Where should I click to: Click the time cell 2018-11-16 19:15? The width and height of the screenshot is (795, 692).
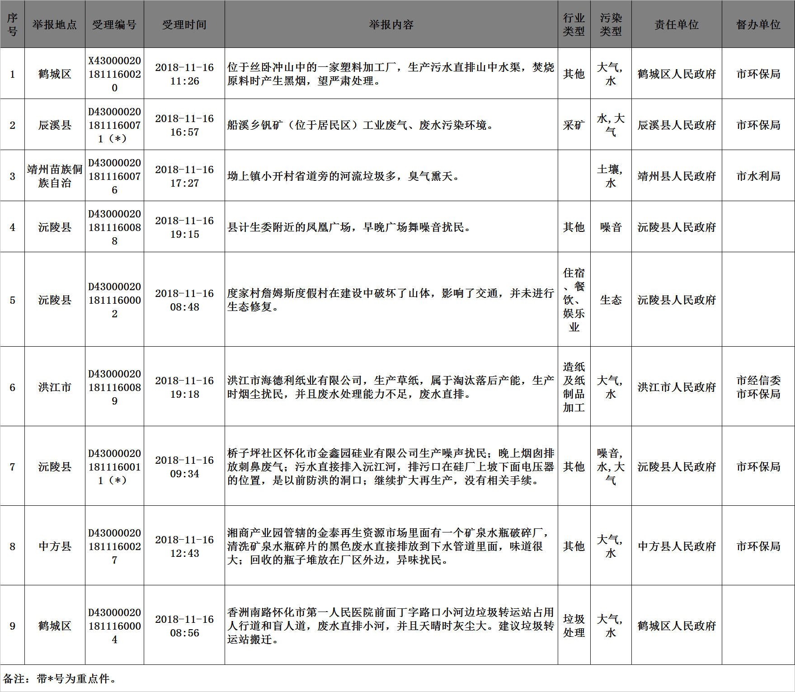click(184, 227)
